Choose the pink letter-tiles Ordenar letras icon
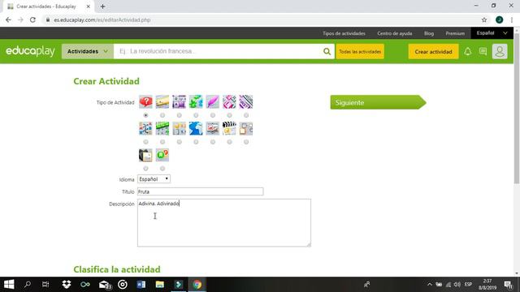 coord(229,101)
